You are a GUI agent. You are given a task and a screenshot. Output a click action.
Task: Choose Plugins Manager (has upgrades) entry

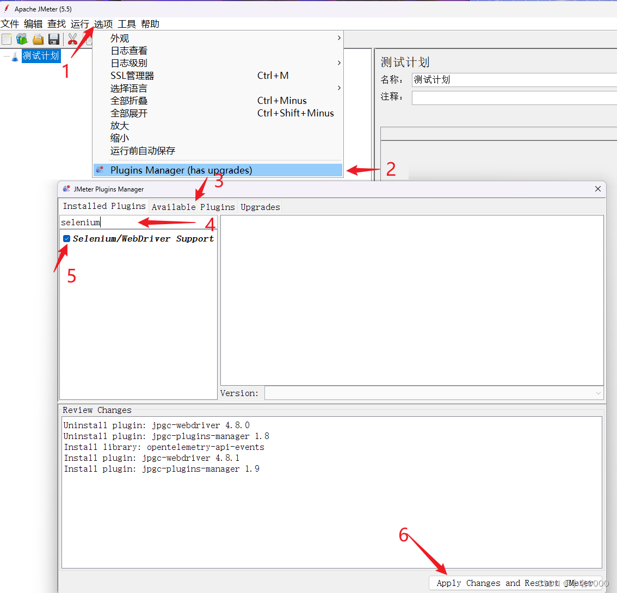click(218, 170)
